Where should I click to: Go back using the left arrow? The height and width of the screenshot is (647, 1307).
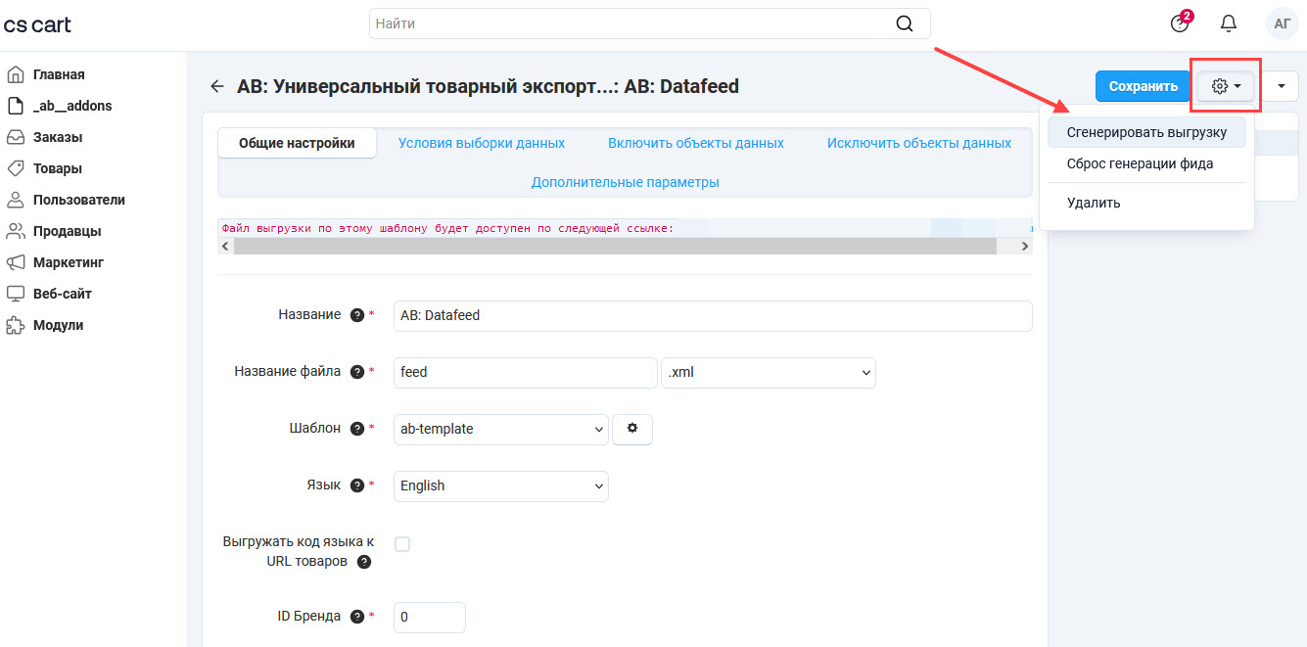coord(217,86)
